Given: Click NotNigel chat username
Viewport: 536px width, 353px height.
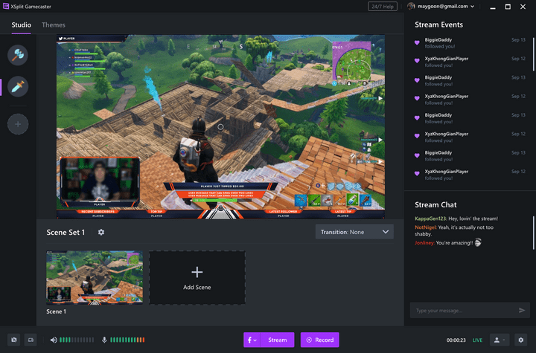Looking at the screenshot, I should click(x=425, y=227).
